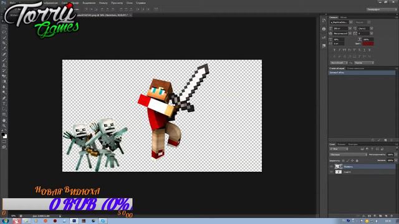This screenshot has height=224, width=399.
Task: Toggle Small Caps in Character panel
Action: click(x=349, y=50)
